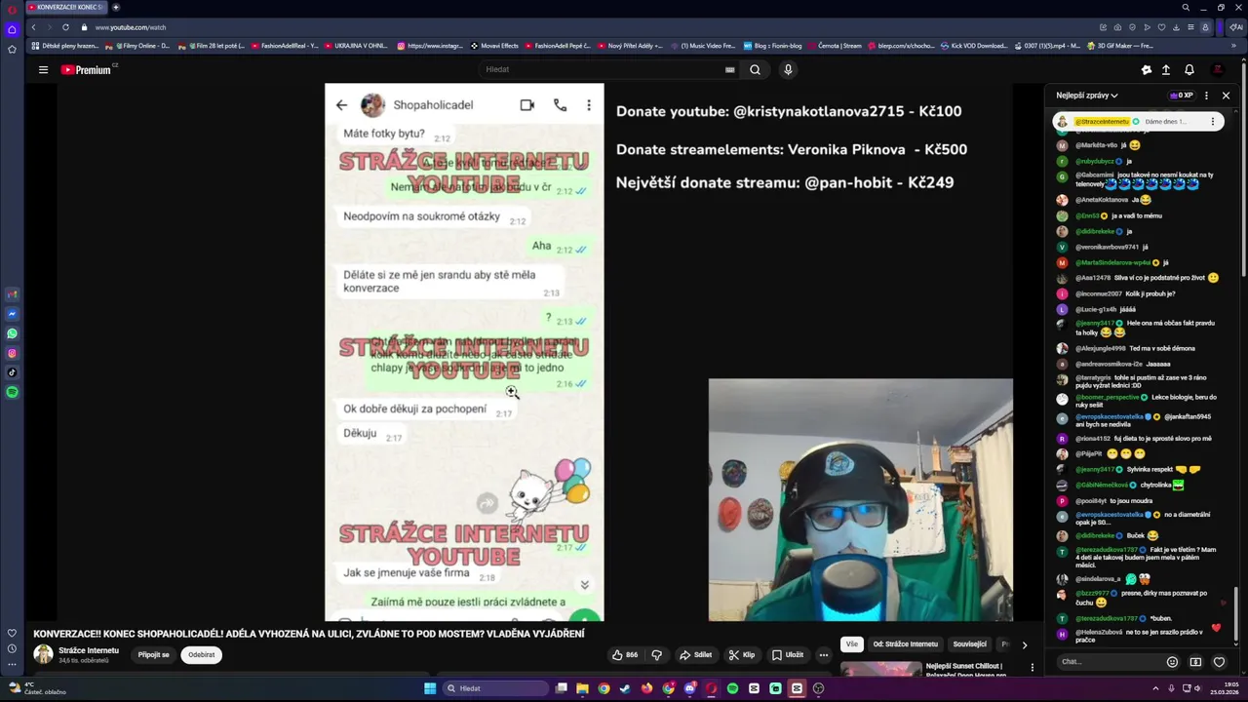Open Steam from the taskbar
Screen dimensions: 1248x702
(x=625, y=688)
